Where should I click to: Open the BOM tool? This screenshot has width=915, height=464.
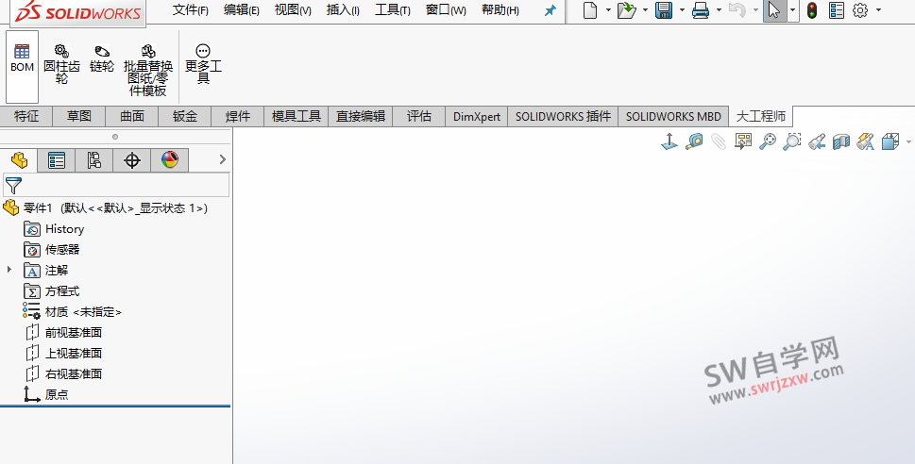pyautogui.click(x=22, y=58)
